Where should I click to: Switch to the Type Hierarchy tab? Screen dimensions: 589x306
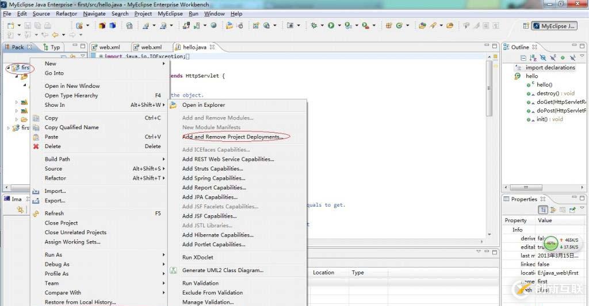point(51,47)
